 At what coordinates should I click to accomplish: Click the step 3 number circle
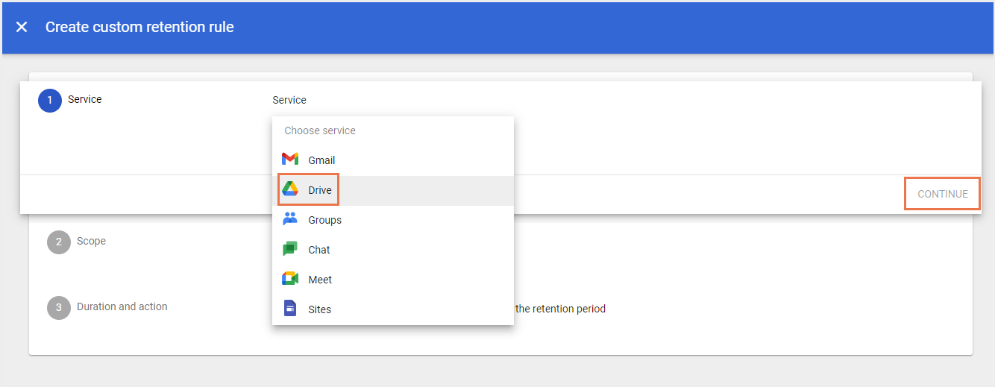(x=59, y=308)
